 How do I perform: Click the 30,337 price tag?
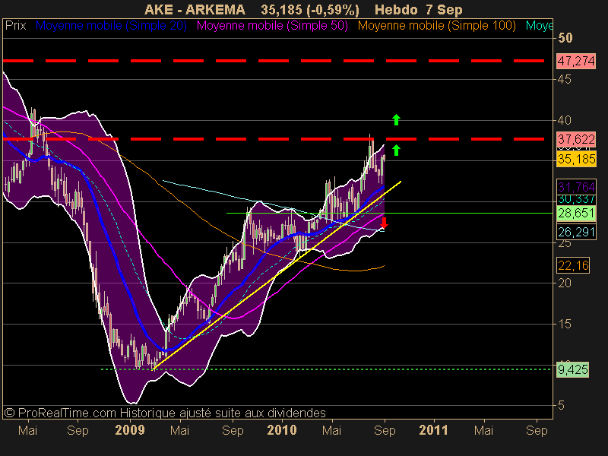tap(576, 199)
